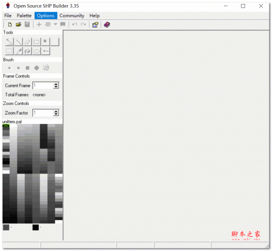
Task: Increase the Current Frame value
Action: pos(56,84)
